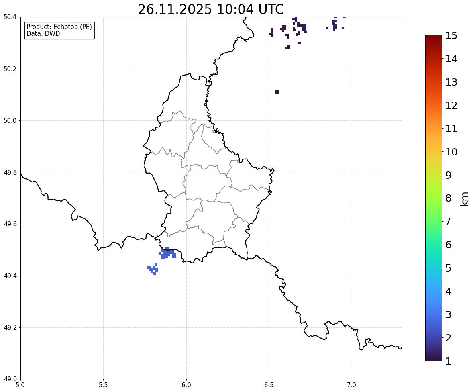Click the x-axis longitude label "5.0"

pos(20,385)
